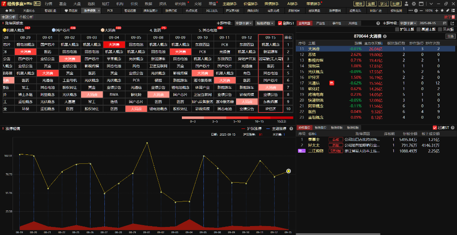This screenshot has width=457, height=235.
Task: Close the 涨停极情 tab
Action: click(99, 10)
